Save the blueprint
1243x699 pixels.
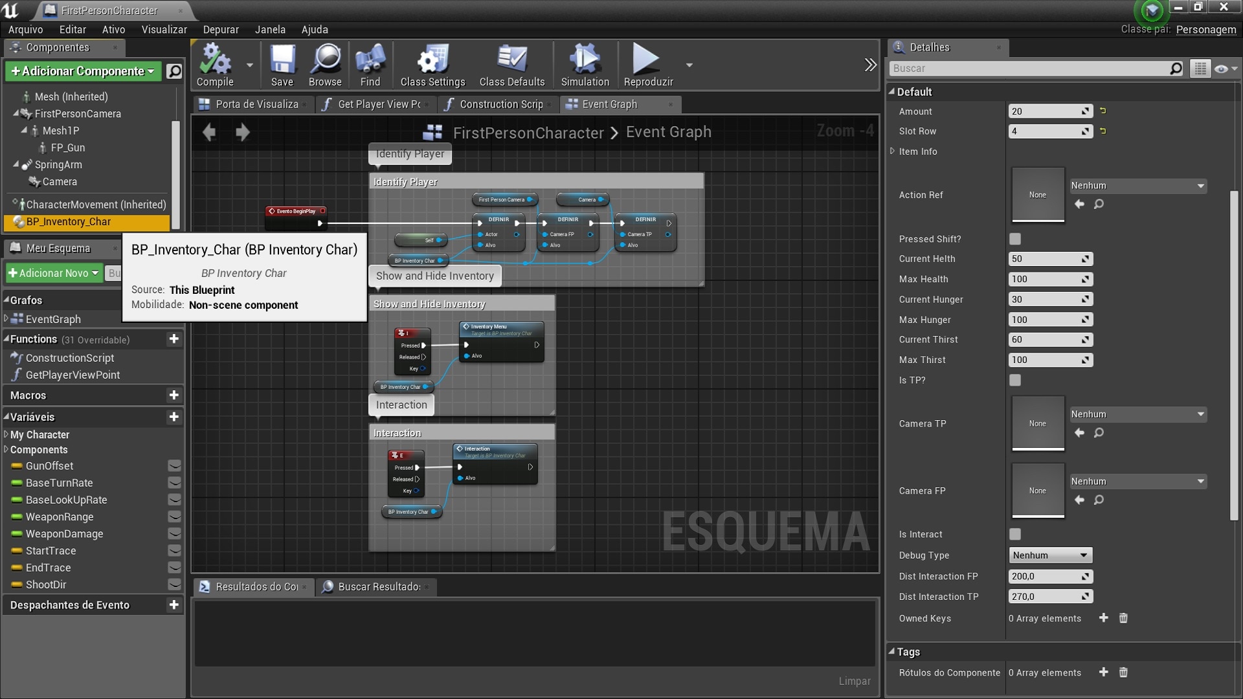[x=282, y=65]
